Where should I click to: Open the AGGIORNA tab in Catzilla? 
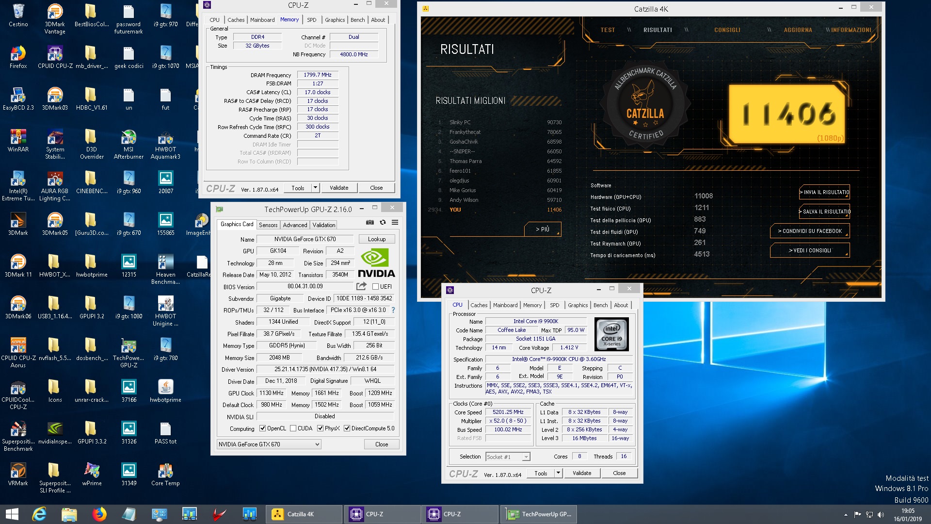(798, 30)
